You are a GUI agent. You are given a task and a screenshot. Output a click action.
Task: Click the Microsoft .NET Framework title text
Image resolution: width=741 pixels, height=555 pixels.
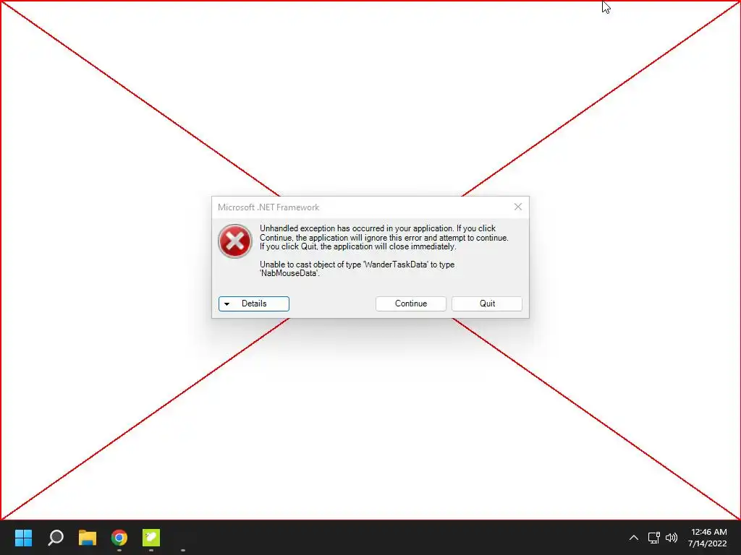(268, 207)
